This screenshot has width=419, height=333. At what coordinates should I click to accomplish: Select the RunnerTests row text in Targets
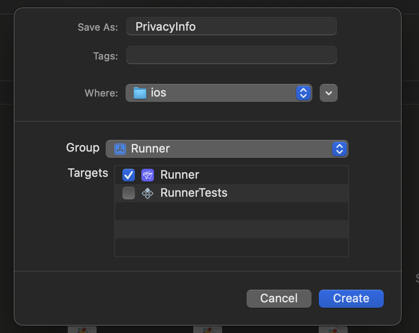(194, 193)
